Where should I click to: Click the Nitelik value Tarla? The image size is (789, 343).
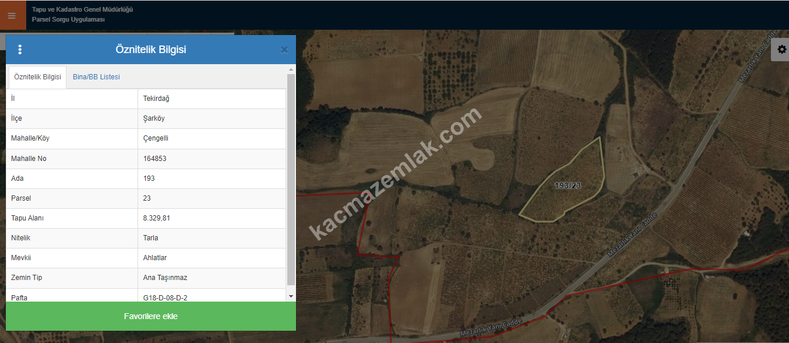coord(150,238)
